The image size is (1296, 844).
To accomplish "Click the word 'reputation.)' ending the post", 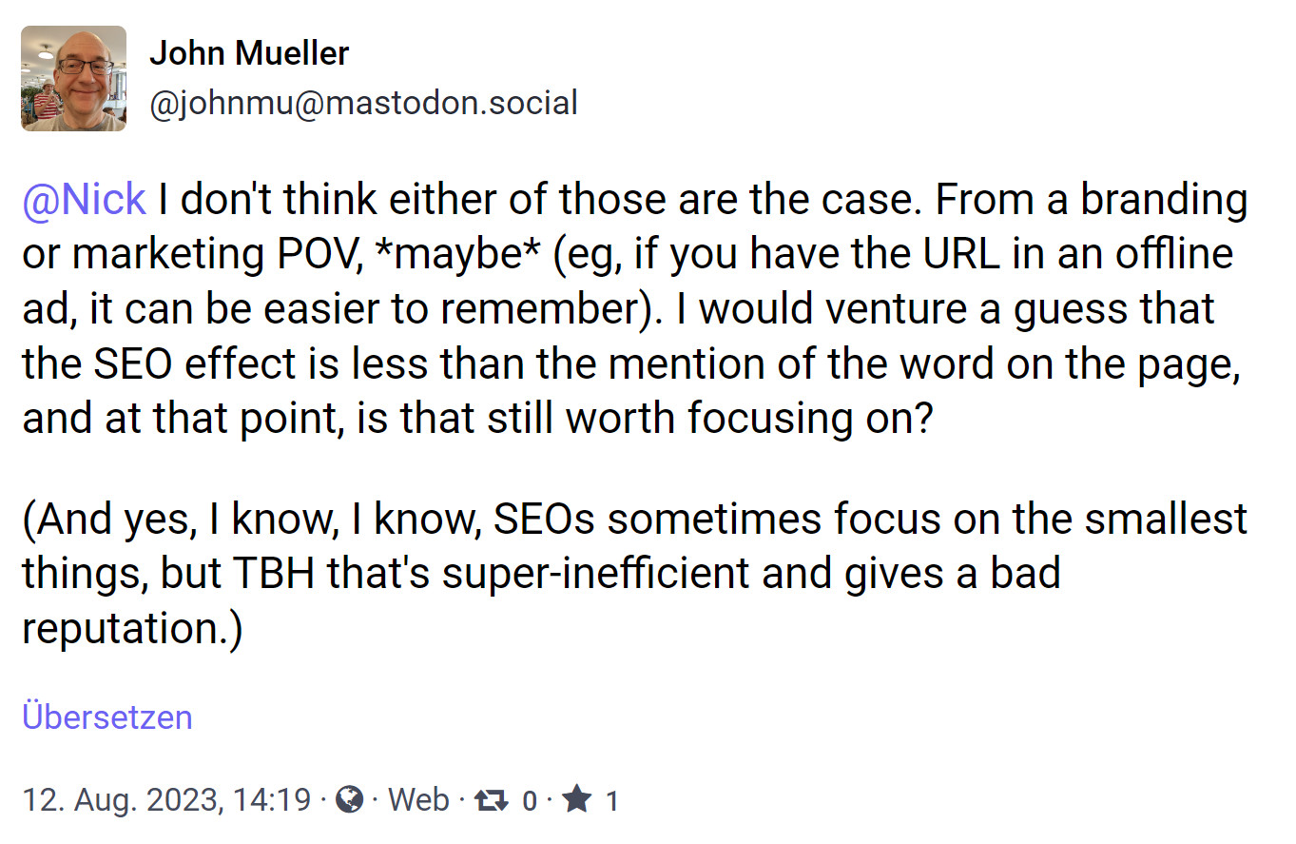I will pyautogui.click(x=132, y=629).
